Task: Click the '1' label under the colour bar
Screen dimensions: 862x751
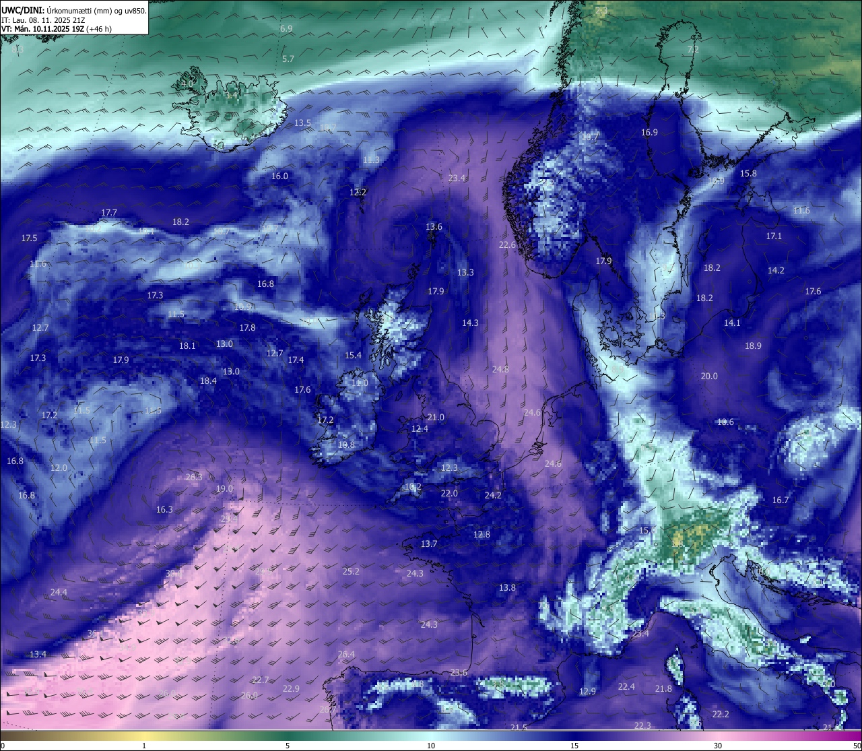Action: point(144,746)
